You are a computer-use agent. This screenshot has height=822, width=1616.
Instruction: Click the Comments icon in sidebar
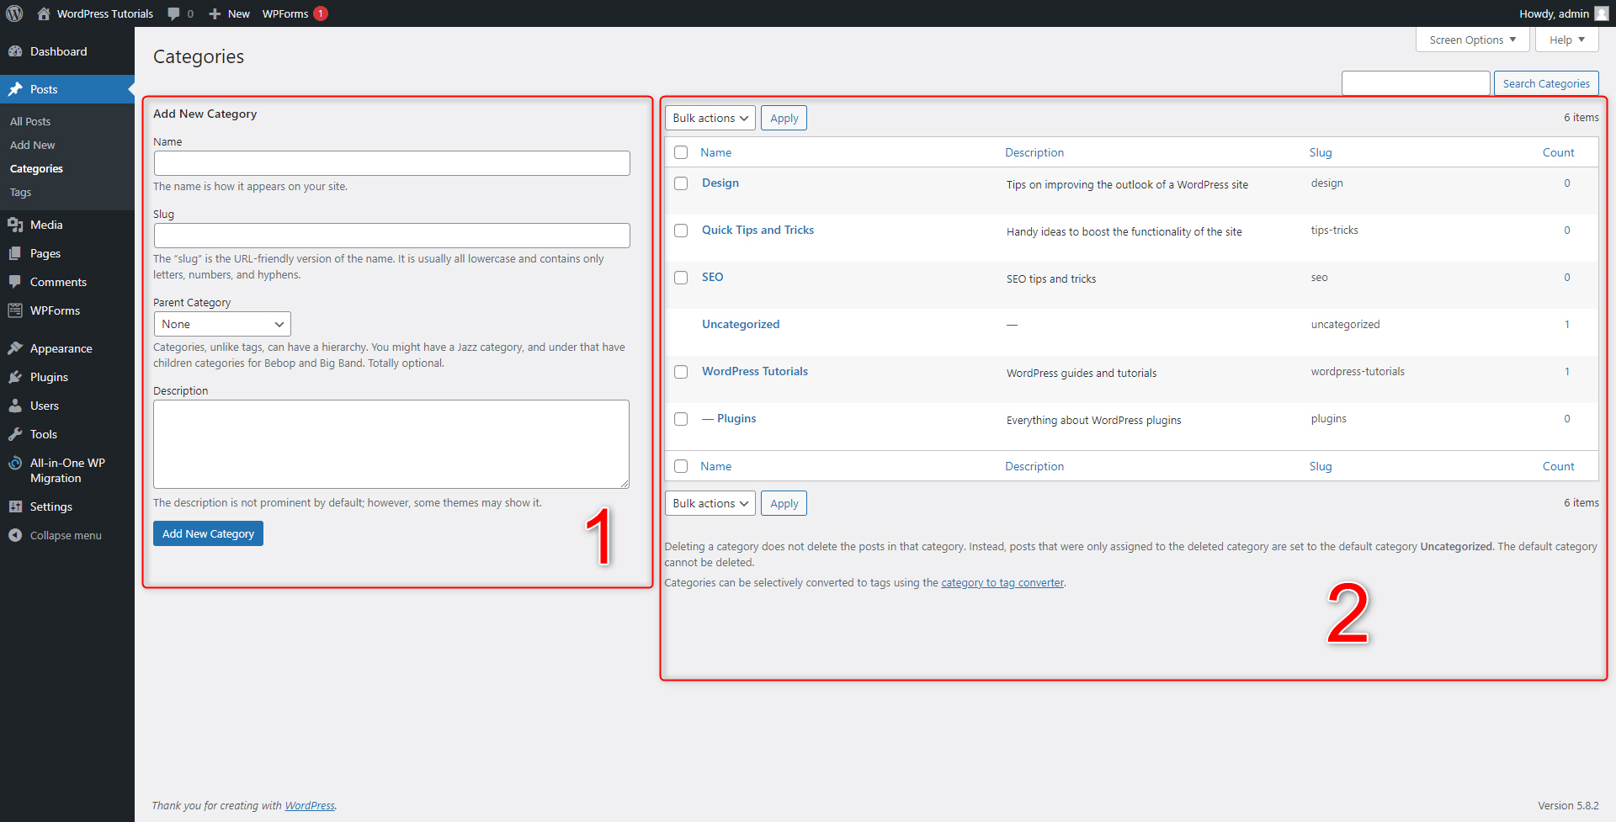pos(15,282)
